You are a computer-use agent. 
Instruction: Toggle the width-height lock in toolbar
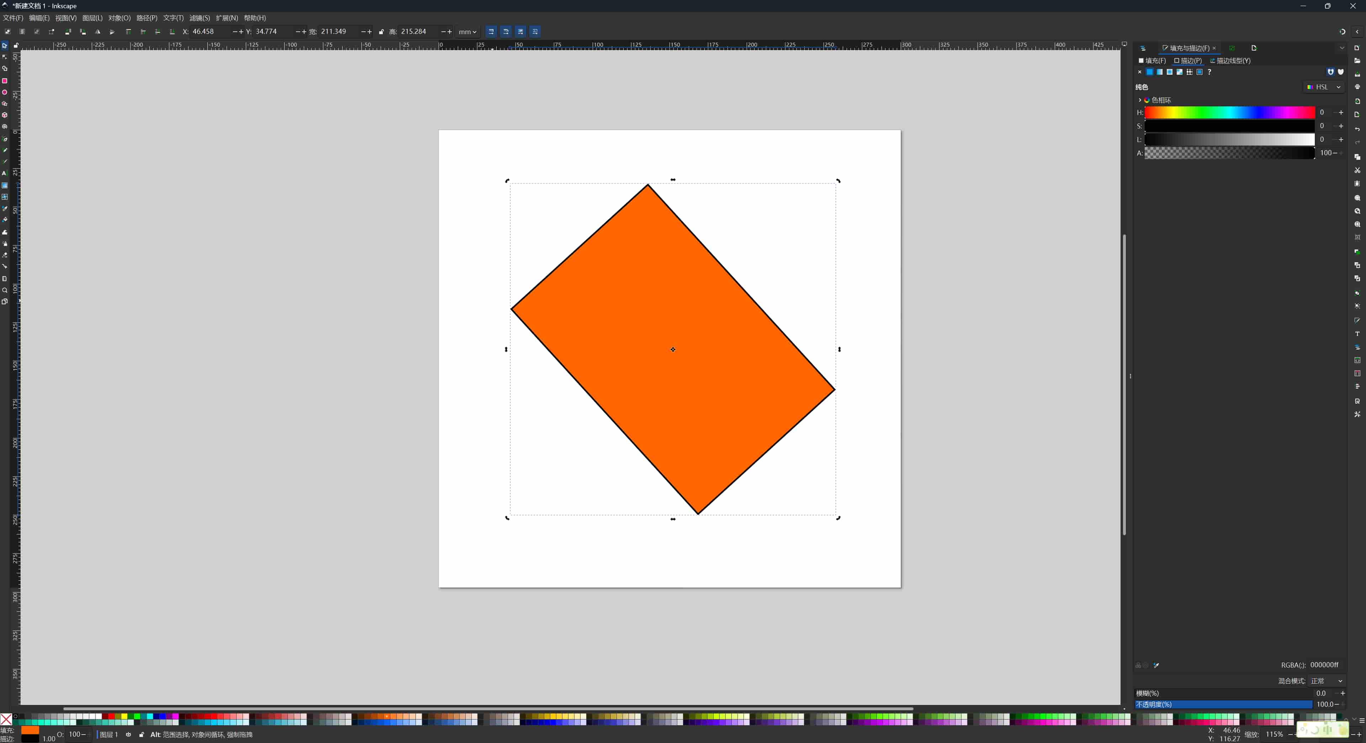pyautogui.click(x=381, y=31)
